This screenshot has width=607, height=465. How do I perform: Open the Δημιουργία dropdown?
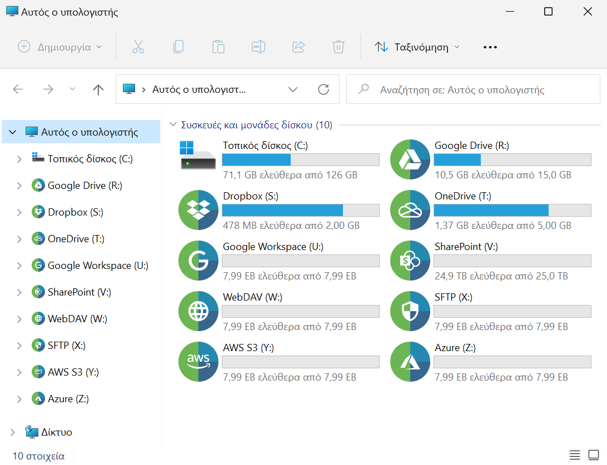[x=60, y=47]
